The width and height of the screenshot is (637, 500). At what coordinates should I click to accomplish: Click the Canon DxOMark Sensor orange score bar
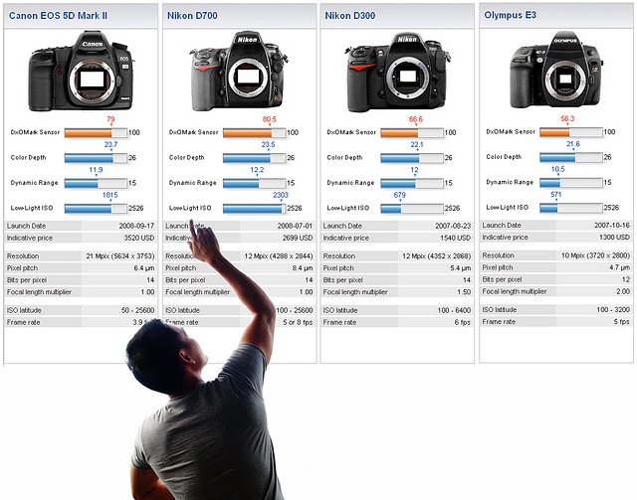click(96, 133)
